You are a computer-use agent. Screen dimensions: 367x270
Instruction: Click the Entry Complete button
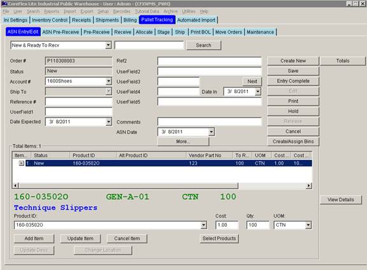coord(293,81)
